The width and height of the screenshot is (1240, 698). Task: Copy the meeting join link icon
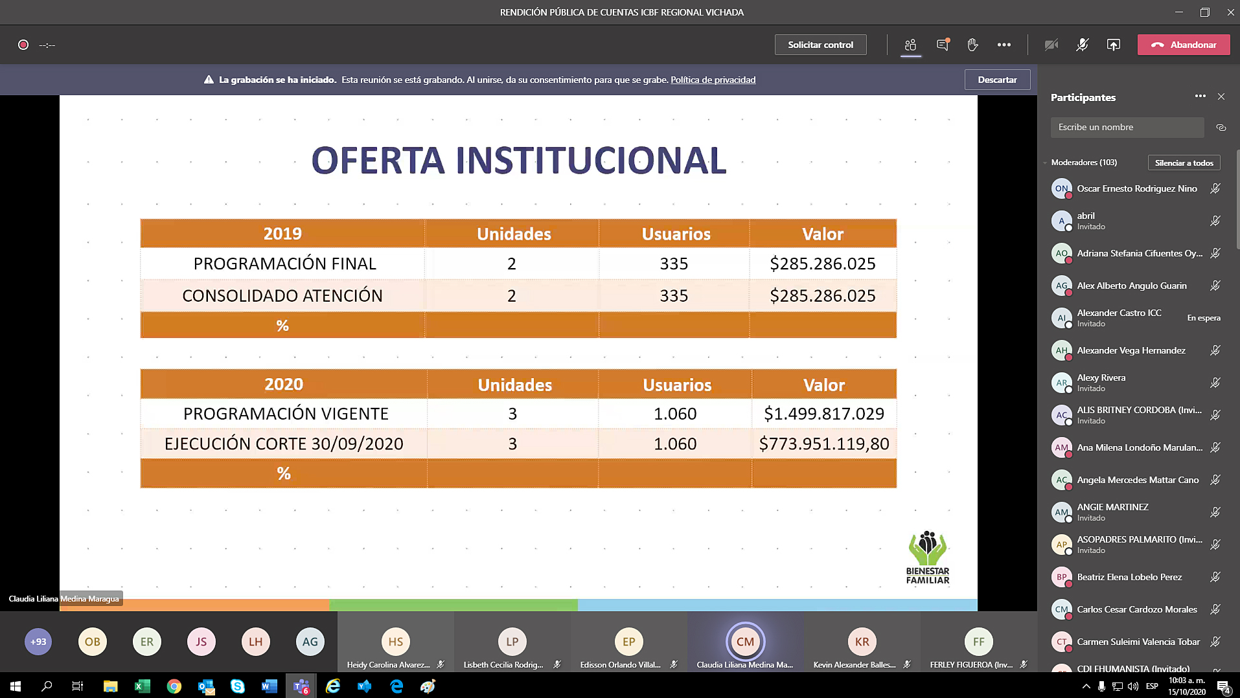click(x=1221, y=128)
